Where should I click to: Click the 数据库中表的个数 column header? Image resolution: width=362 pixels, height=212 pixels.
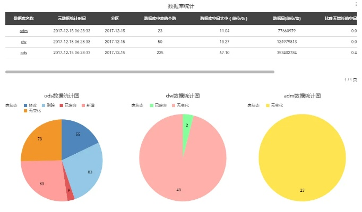(x=160, y=18)
